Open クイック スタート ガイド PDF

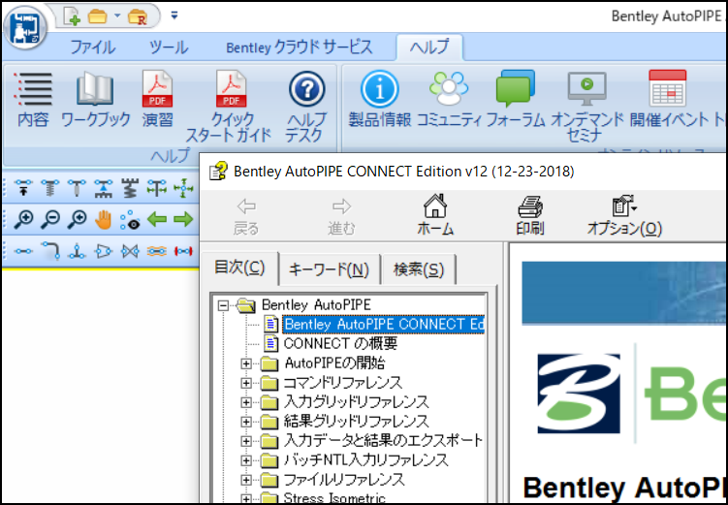pyautogui.click(x=229, y=107)
